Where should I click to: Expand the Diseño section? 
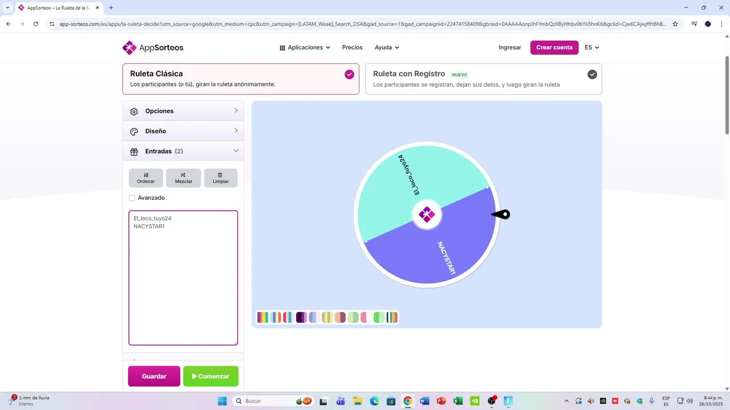tap(183, 131)
